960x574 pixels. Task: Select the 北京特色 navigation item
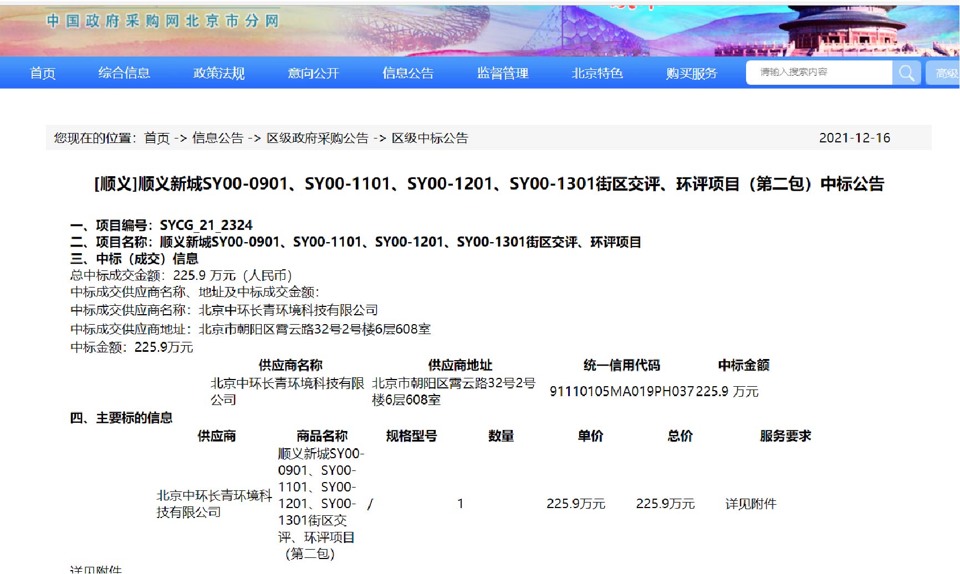[597, 73]
